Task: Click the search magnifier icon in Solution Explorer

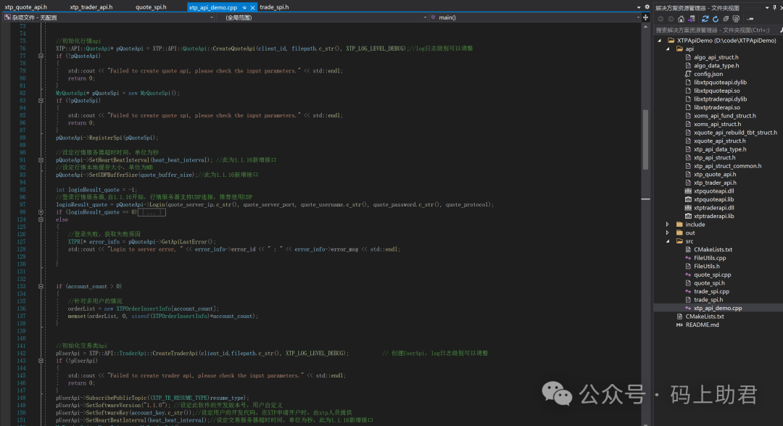Action: [x=780, y=30]
